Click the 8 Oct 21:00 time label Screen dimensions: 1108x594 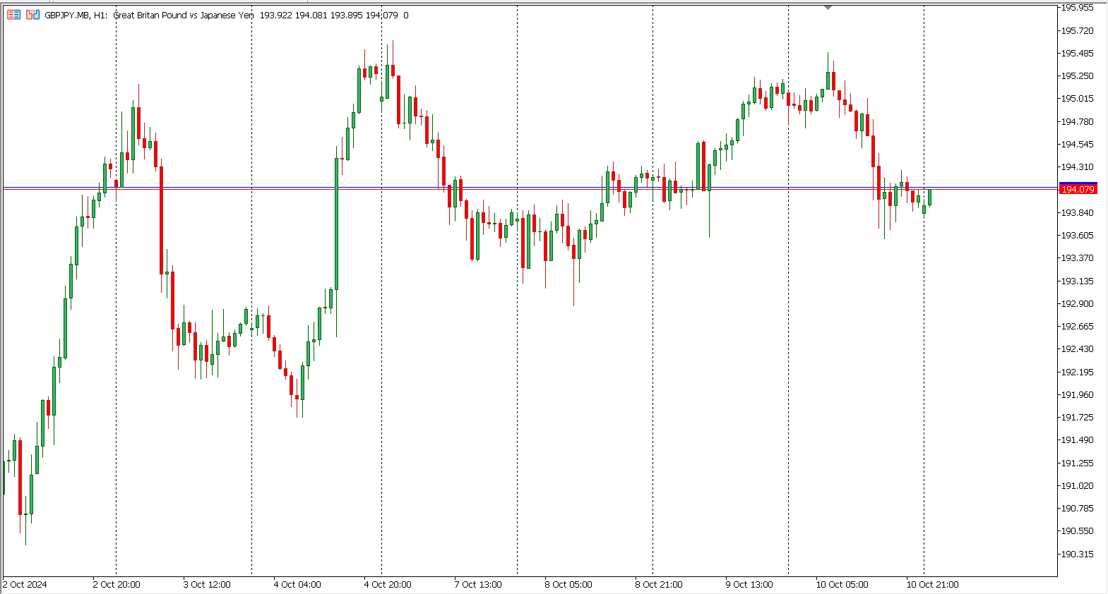click(x=659, y=585)
